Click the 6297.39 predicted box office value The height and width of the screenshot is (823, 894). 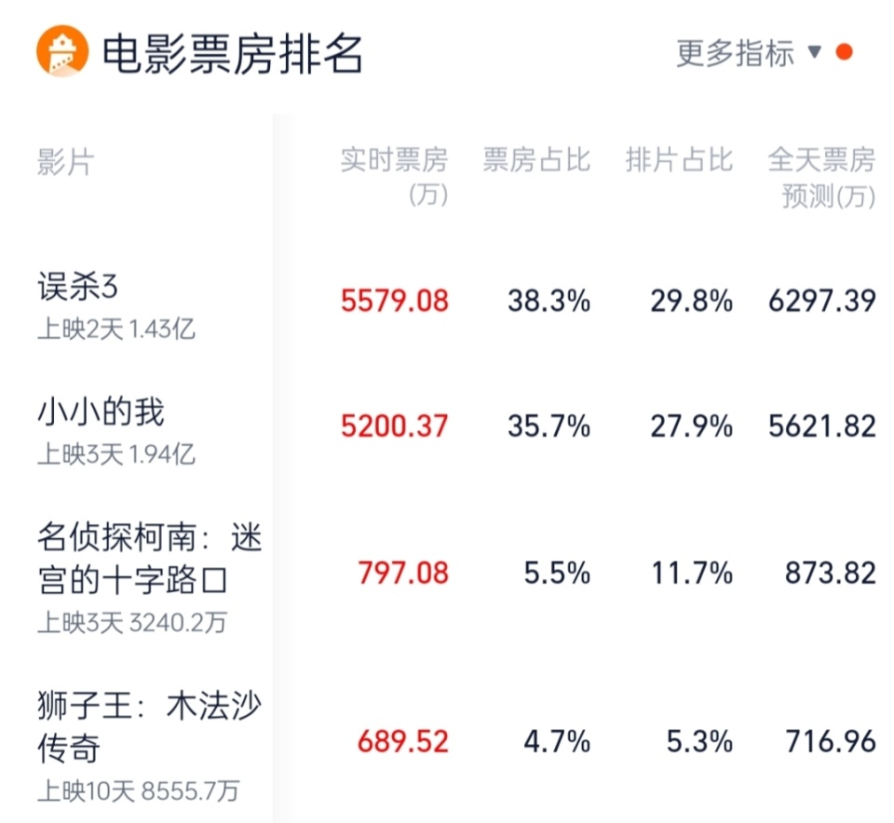(x=821, y=301)
